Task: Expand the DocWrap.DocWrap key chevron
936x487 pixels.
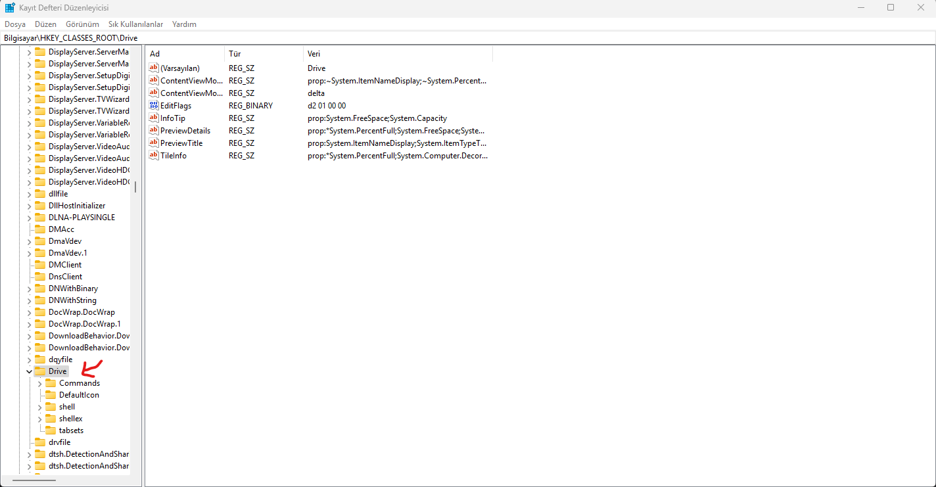Action: point(29,312)
